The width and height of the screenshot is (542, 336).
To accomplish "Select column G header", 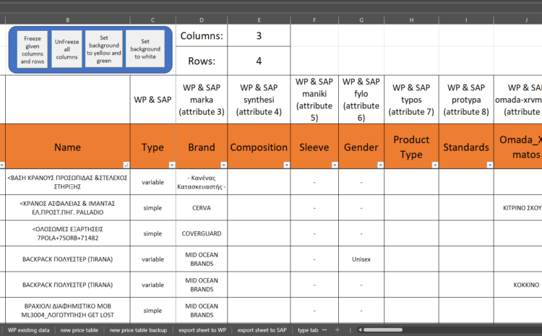I will click(x=361, y=20).
